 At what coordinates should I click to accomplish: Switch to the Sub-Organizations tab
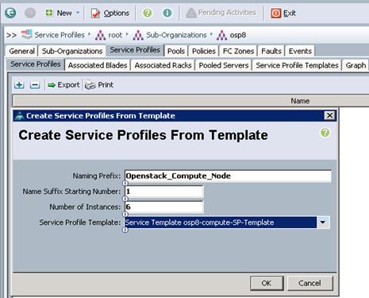[x=72, y=51]
